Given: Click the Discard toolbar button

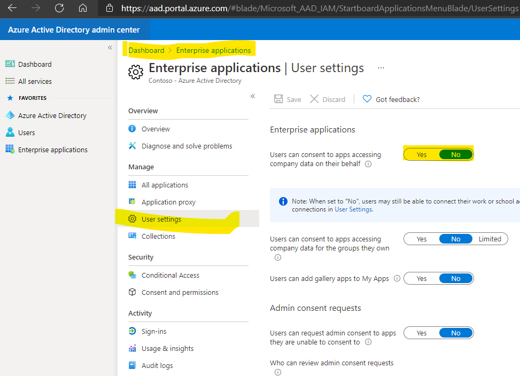Looking at the screenshot, I should point(328,99).
